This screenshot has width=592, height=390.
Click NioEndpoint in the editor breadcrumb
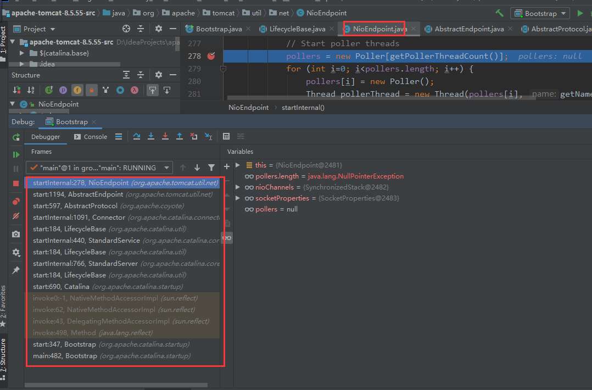click(x=248, y=108)
